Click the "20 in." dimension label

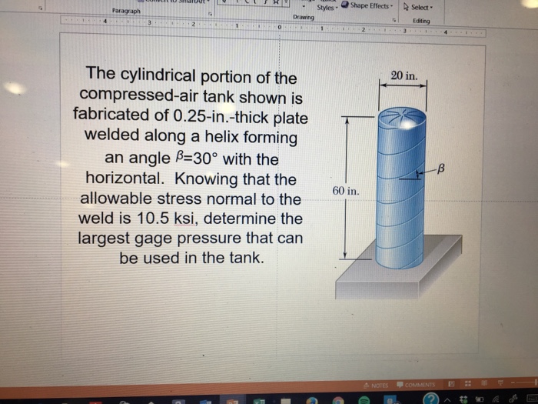click(x=404, y=75)
